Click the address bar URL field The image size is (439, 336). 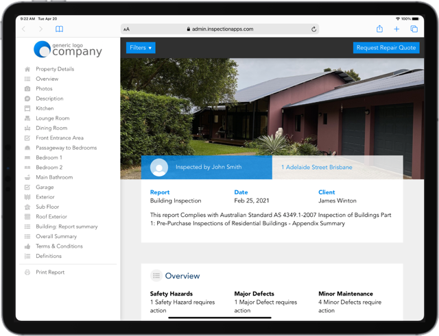click(219, 29)
